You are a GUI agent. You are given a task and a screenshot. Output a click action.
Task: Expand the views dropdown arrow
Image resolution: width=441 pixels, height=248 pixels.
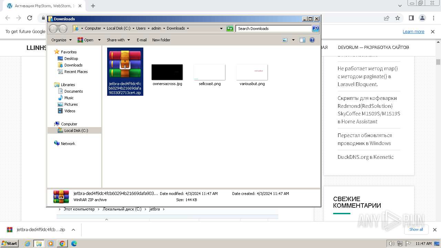coord(293,40)
